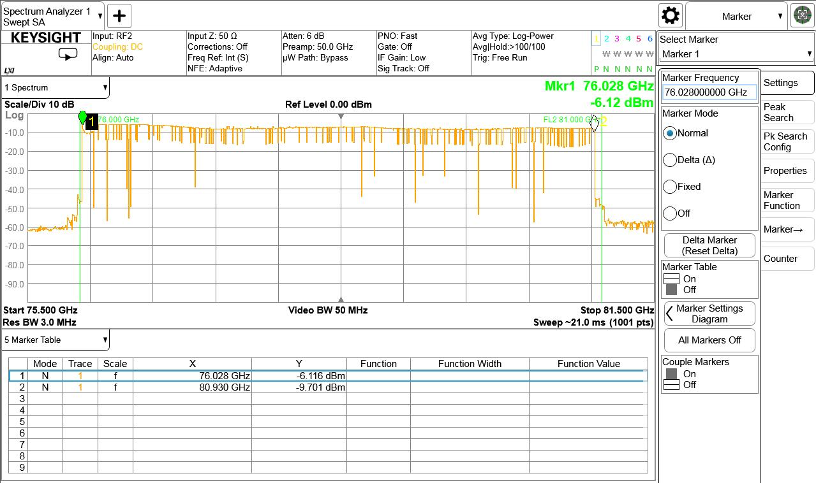The image size is (816, 483).
Task: Expand the Select Marker dropdown
Action: 736,54
